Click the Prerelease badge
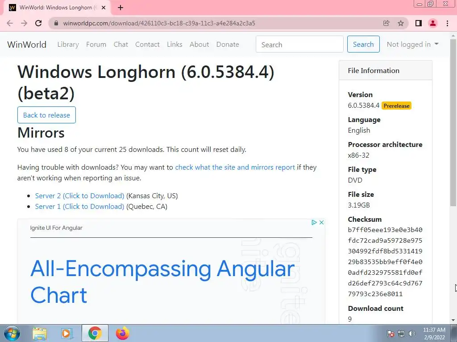This screenshot has height=342, width=457. click(x=396, y=106)
